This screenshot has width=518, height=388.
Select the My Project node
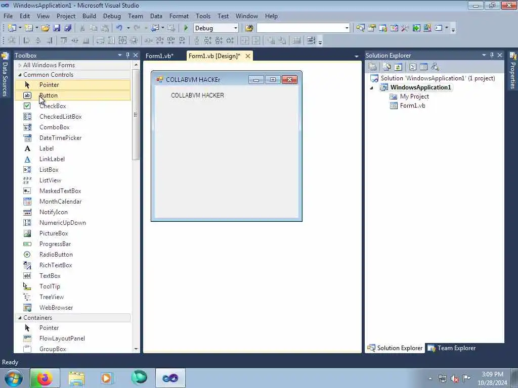click(414, 96)
